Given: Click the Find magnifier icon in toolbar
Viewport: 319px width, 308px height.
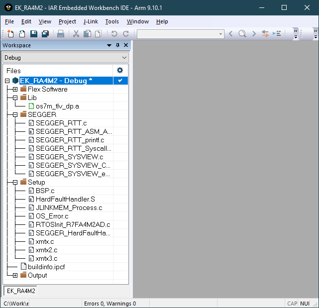Looking at the screenshot, I should tap(242, 34).
